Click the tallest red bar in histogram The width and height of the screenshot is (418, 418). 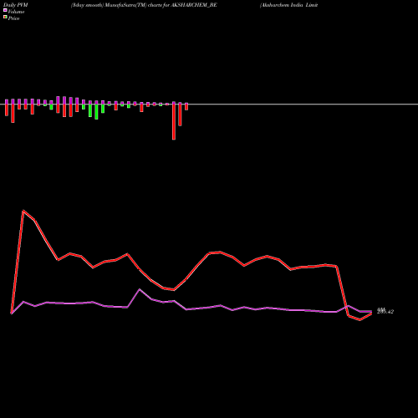[x=174, y=122]
